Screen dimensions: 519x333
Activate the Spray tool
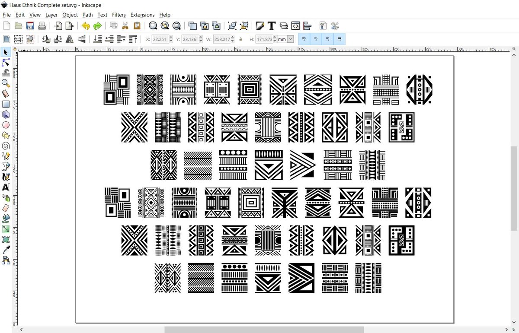pos(6,197)
